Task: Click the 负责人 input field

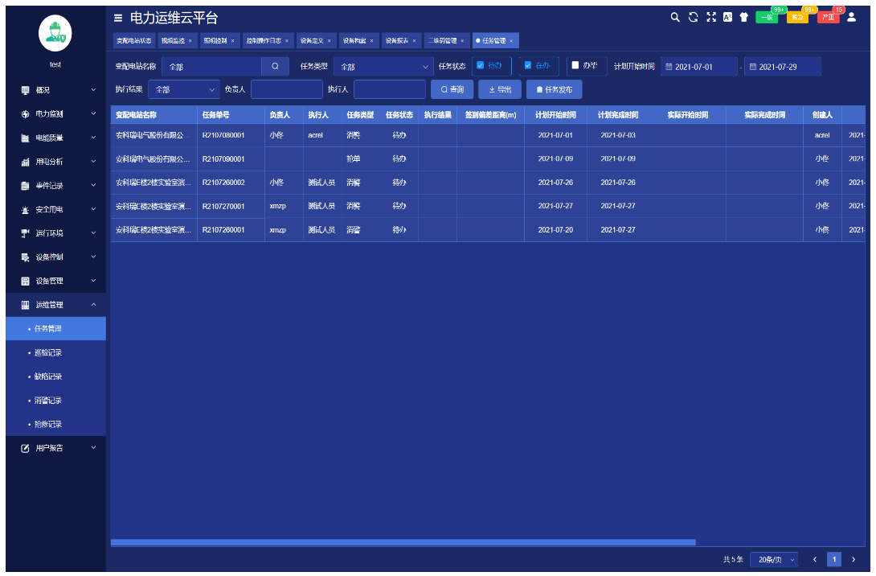Action: [286, 89]
